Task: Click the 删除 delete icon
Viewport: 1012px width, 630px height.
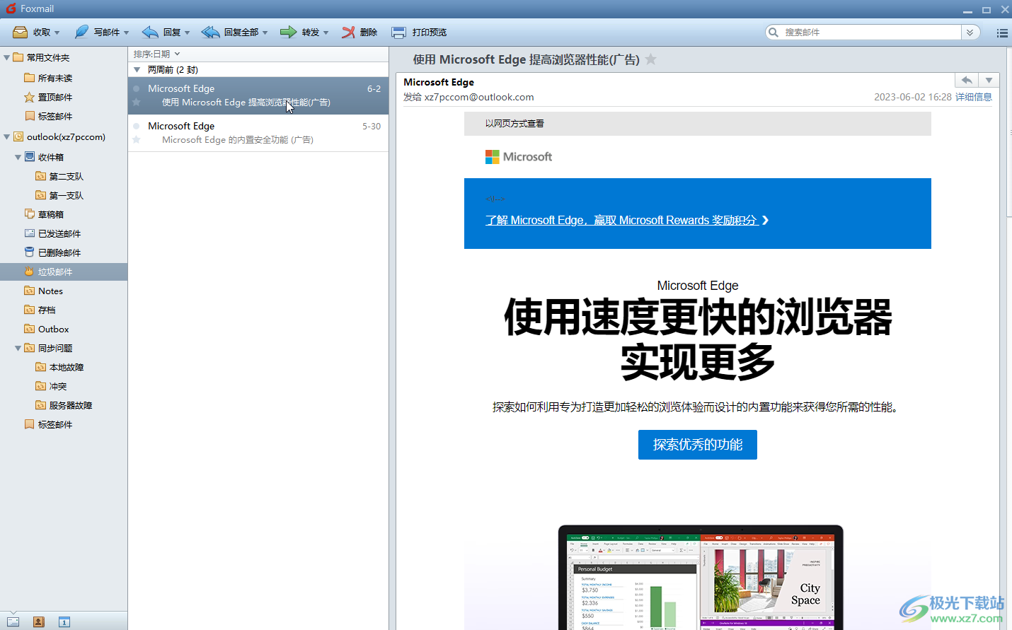Action: click(x=348, y=32)
